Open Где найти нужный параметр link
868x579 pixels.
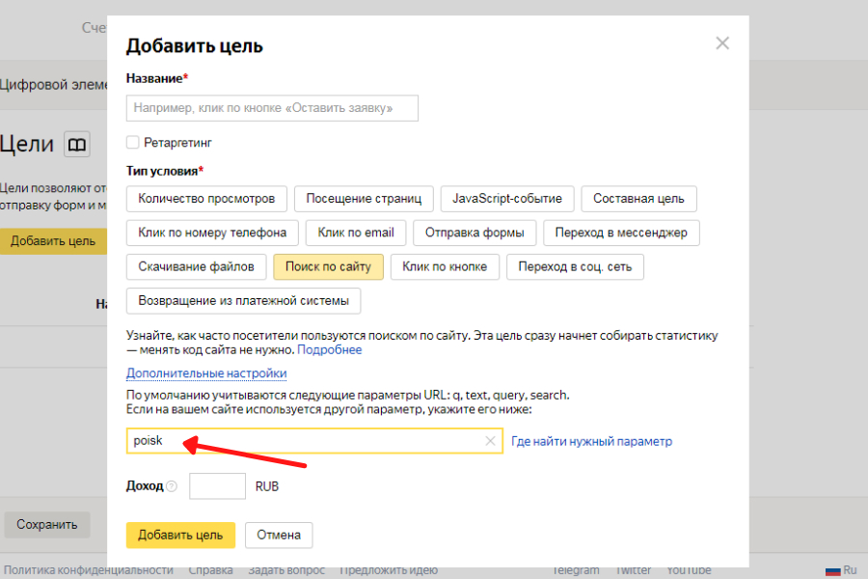pyautogui.click(x=591, y=441)
